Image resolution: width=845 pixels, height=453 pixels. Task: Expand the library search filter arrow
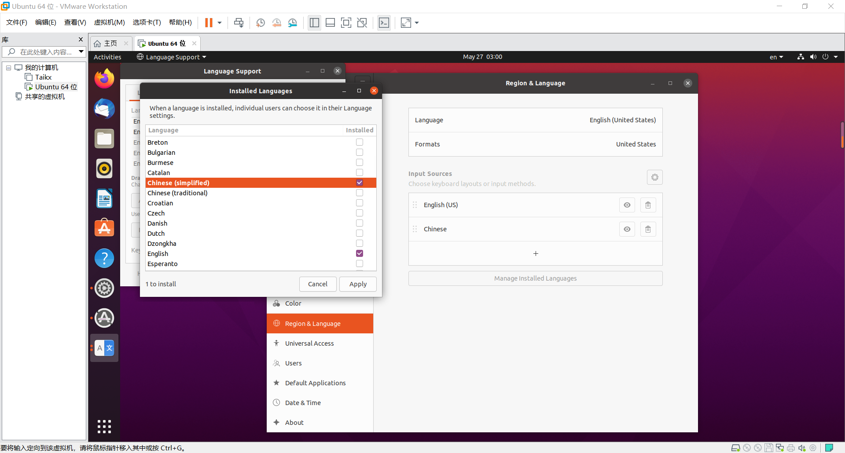point(81,51)
